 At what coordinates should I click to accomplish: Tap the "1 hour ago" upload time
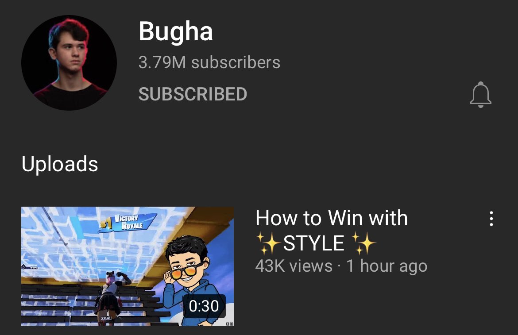[x=387, y=266]
